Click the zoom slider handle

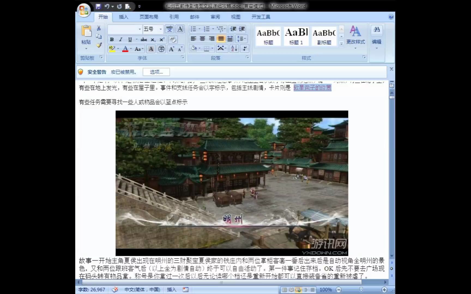pyautogui.click(x=361, y=290)
